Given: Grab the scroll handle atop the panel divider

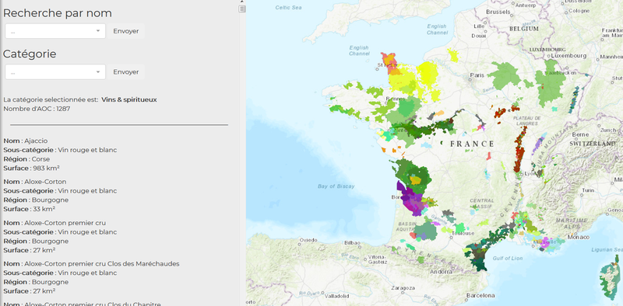Looking at the screenshot, I should (242, 9).
